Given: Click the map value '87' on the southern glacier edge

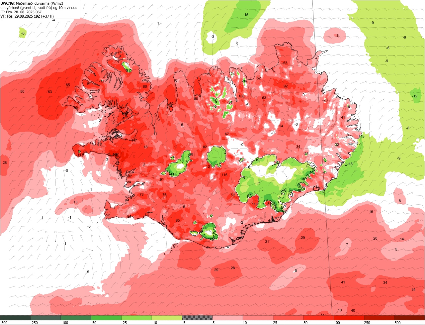Looking at the screenshot, I should point(269,203).
